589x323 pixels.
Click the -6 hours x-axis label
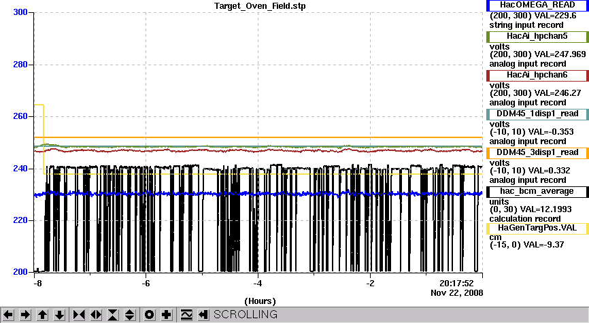click(146, 283)
